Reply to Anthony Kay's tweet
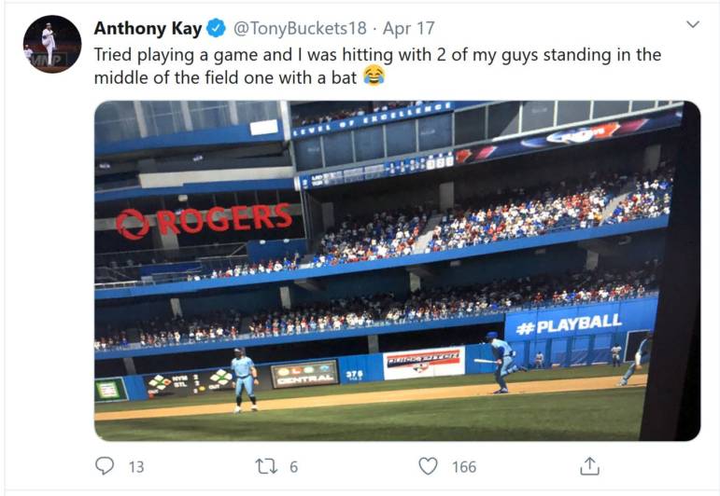The width and height of the screenshot is (720, 496). (106, 466)
